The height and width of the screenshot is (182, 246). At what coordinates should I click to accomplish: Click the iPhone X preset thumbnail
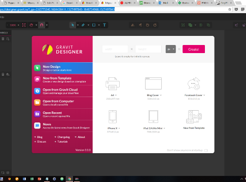pos(113,117)
